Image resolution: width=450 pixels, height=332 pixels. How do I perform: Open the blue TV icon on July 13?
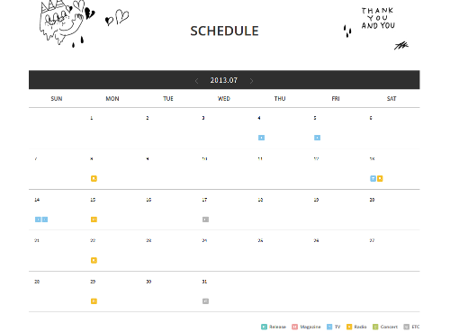(x=373, y=178)
